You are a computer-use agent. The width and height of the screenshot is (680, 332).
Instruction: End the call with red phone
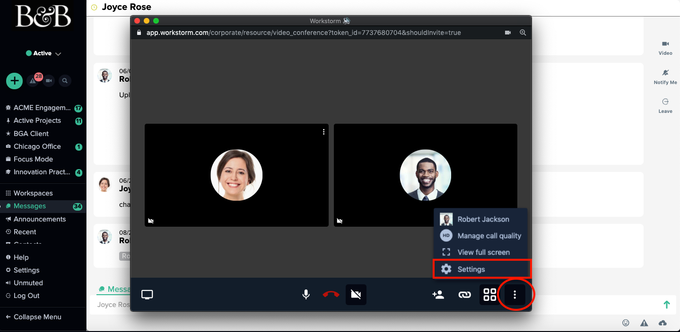[331, 295]
